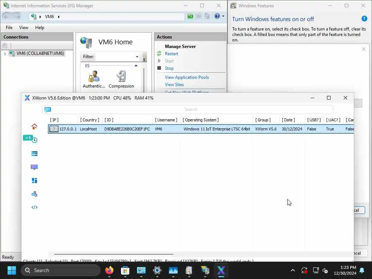The image size is (372, 279).
Task: Click the chat bubble icon beside XWorm search
Action: coord(48,109)
